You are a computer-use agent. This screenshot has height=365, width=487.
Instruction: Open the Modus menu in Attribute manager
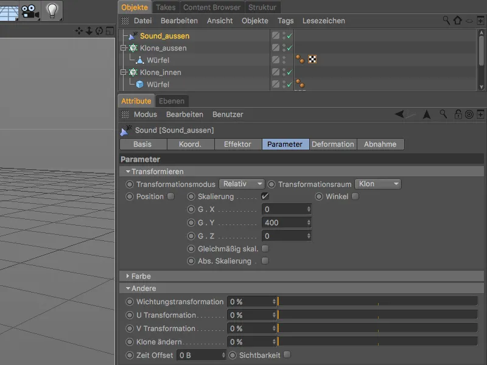145,114
